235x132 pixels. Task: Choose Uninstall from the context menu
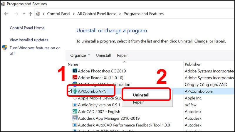pos(141,95)
